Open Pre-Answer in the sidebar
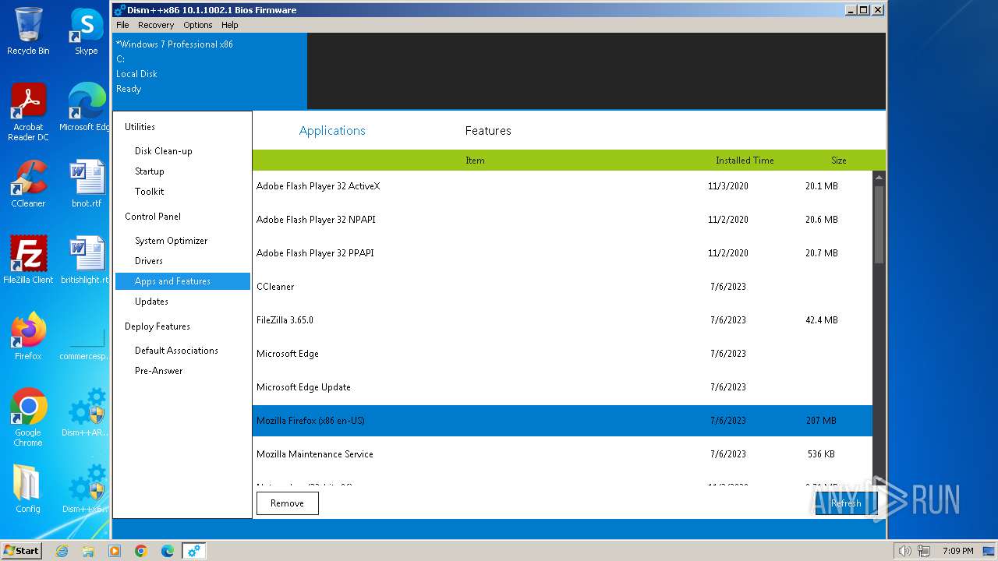 (x=159, y=371)
